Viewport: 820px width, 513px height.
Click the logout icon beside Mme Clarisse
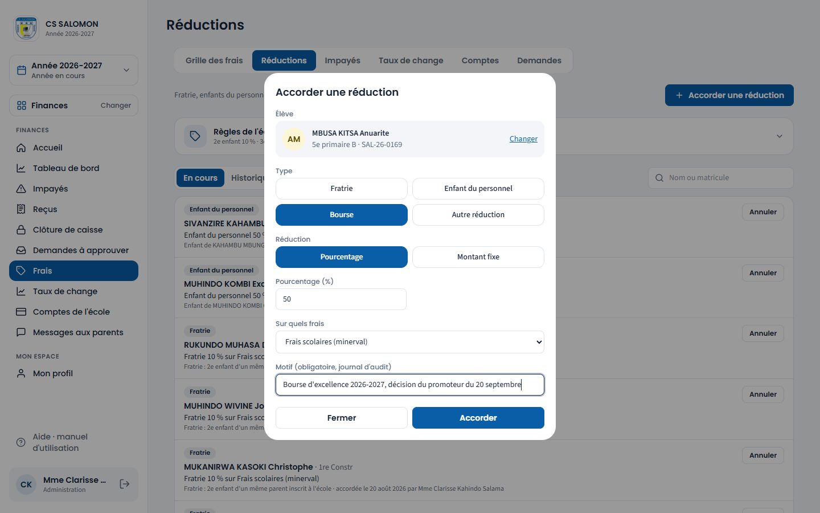(125, 484)
